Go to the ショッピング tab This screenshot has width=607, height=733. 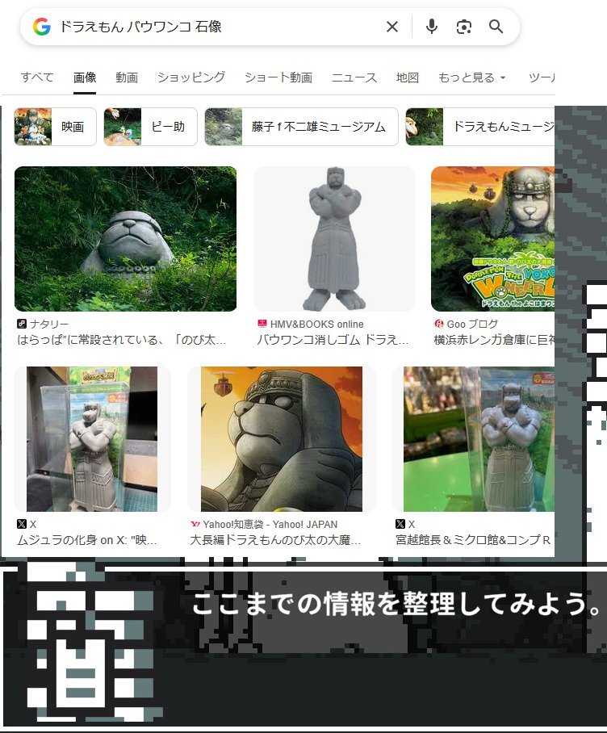click(x=191, y=77)
